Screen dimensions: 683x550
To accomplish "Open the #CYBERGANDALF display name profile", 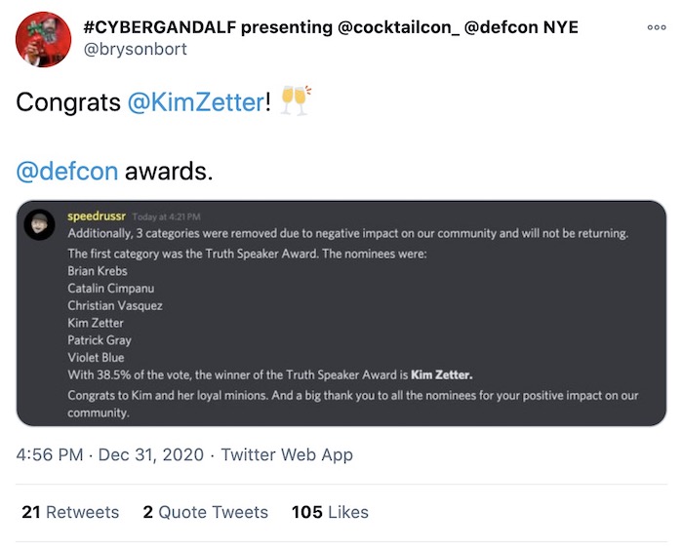I will tap(331, 26).
